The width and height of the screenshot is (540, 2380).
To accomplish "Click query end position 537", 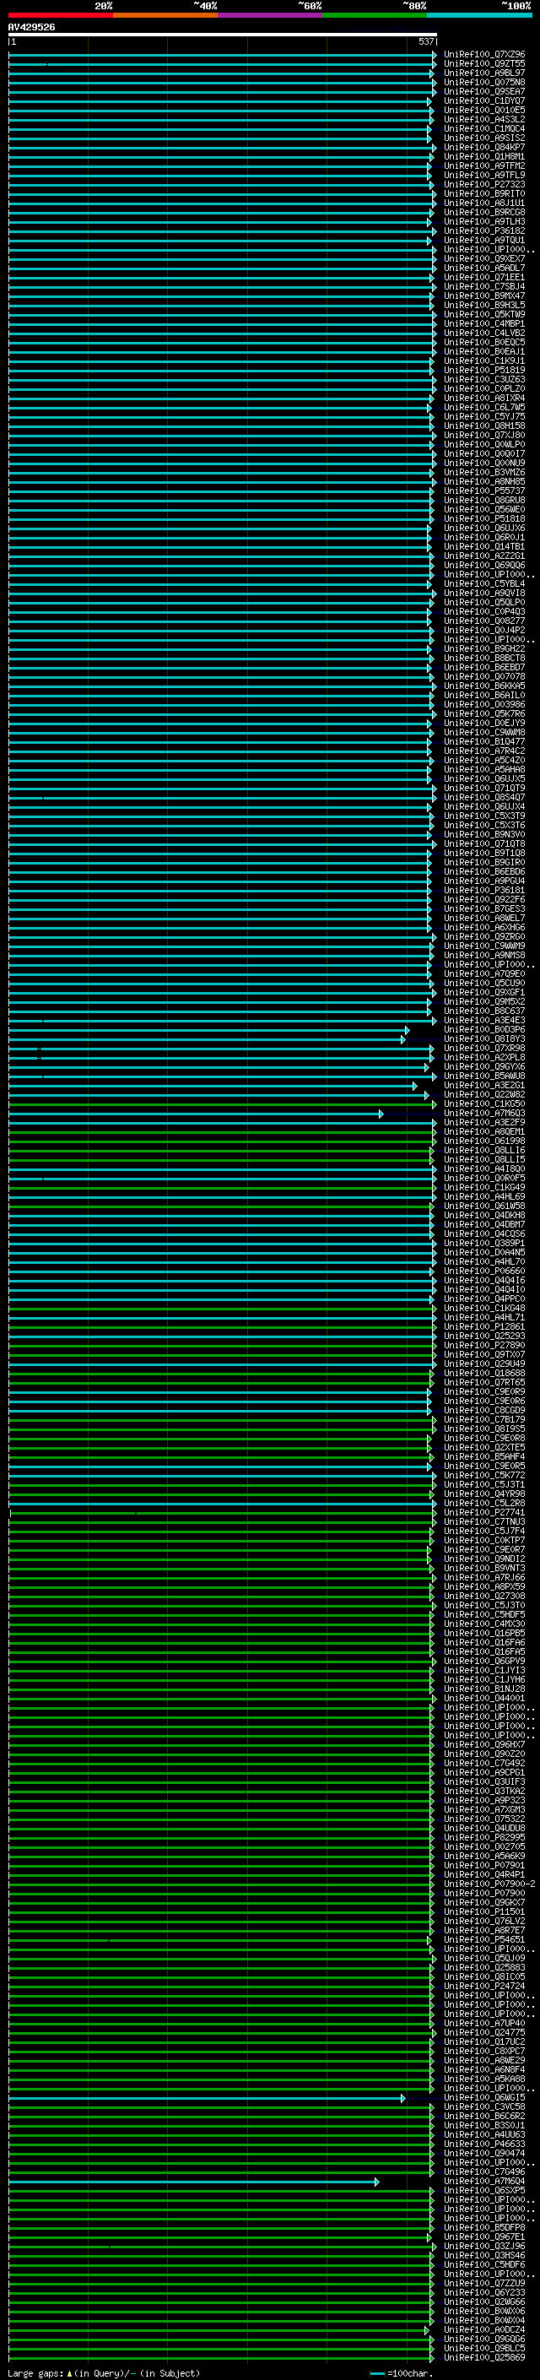I will [x=425, y=41].
